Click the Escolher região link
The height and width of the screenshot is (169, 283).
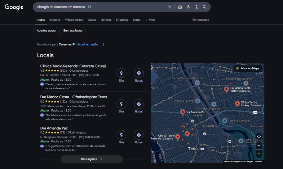pos(88,44)
